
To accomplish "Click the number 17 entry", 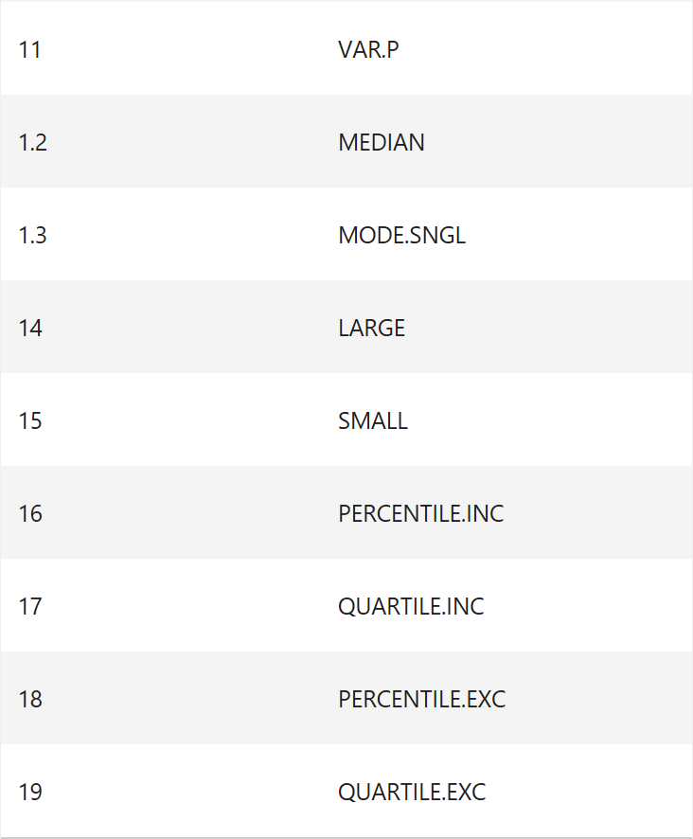I will (x=30, y=606).
